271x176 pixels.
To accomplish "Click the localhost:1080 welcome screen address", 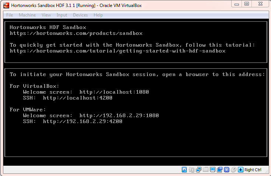I will point(114,92).
